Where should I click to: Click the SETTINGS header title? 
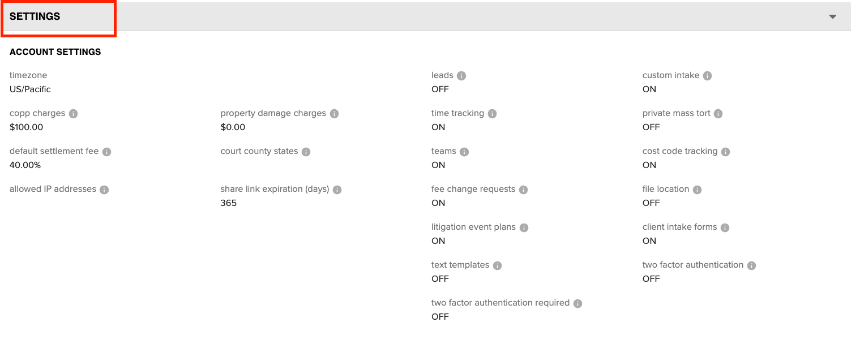pos(35,16)
